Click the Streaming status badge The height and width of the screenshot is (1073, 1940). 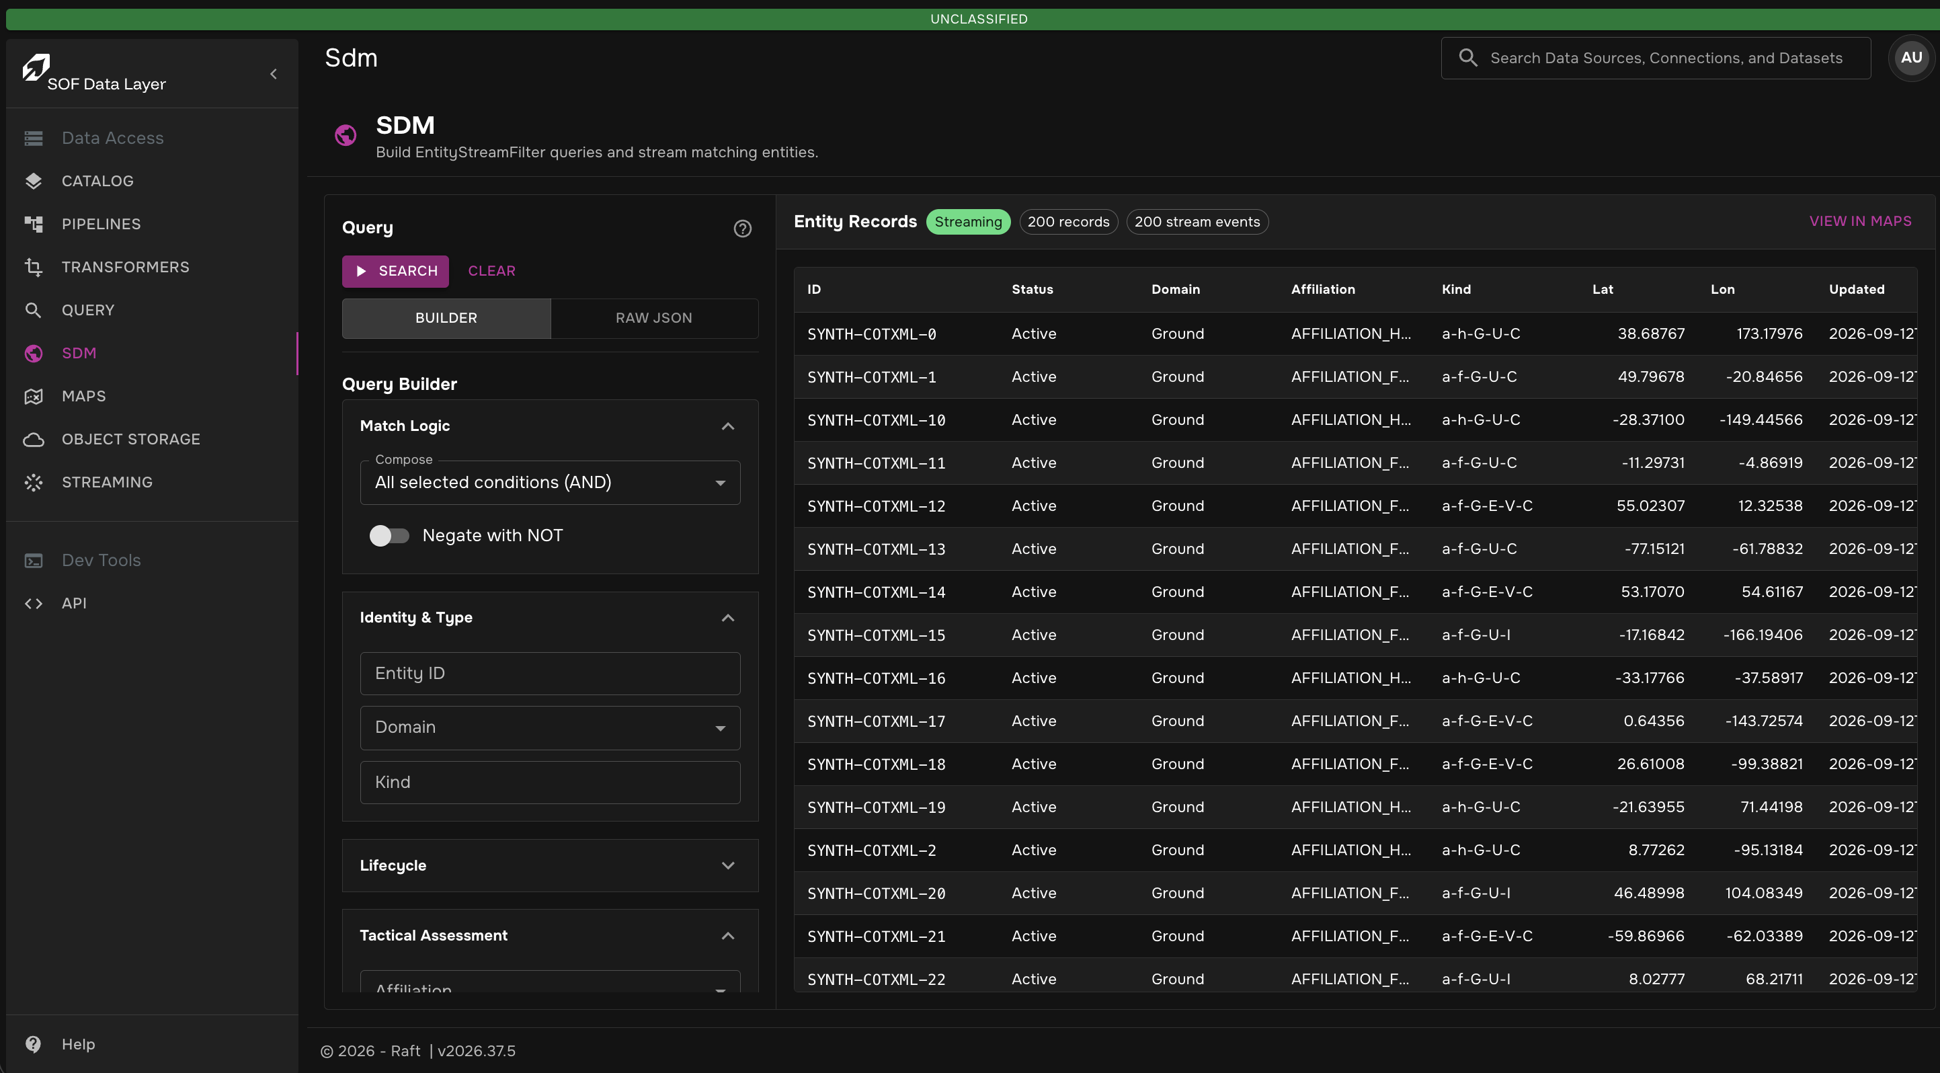coord(968,221)
